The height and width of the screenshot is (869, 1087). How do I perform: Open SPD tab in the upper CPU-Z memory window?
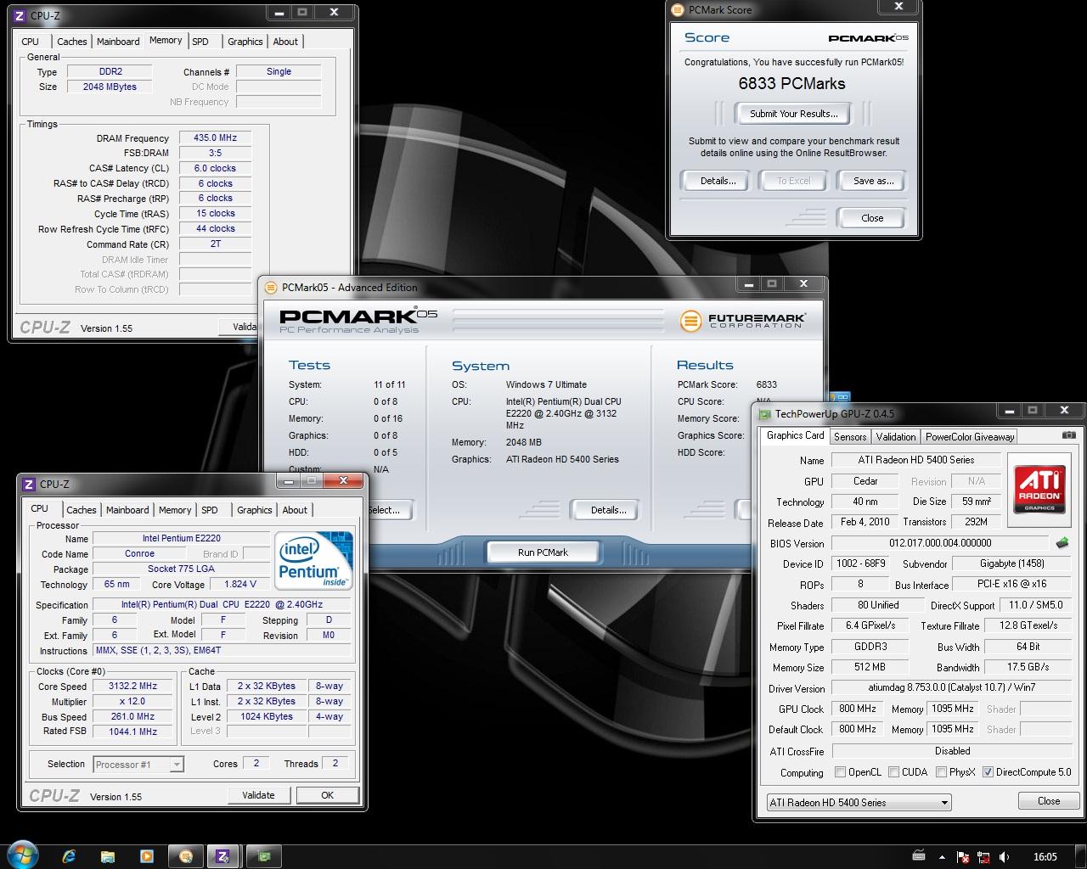(x=200, y=42)
